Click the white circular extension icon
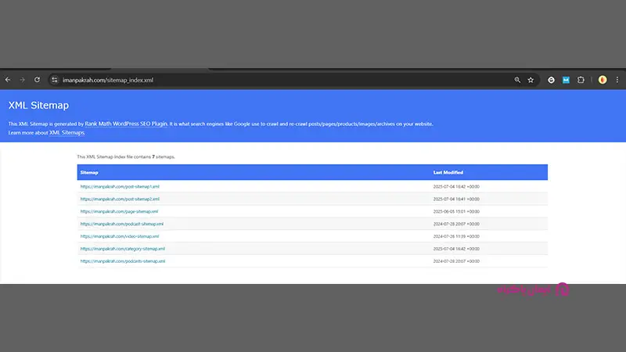Screen dimensions: 626x352 pos(551,80)
